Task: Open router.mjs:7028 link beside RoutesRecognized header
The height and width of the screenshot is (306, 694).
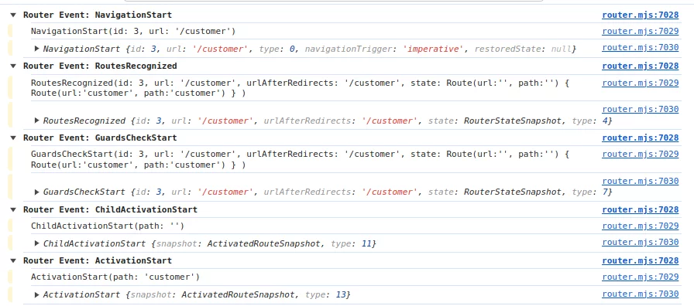Action: pyautogui.click(x=640, y=66)
